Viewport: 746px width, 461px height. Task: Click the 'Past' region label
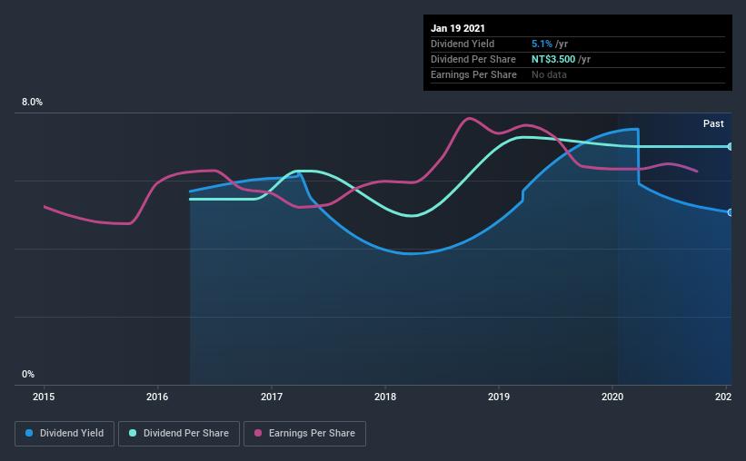[713, 123]
